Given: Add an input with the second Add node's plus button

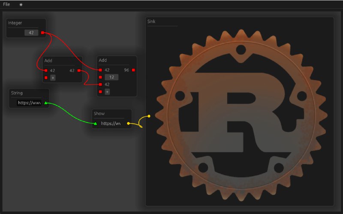Looking at the screenshot, I should click(107, 92).
